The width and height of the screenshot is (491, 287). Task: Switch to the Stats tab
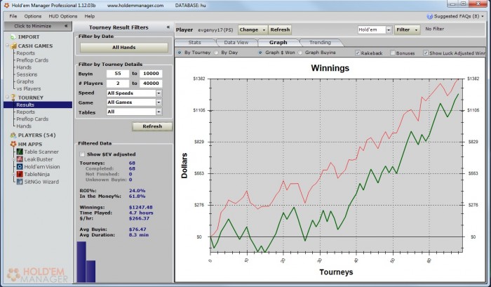point(195,43)
